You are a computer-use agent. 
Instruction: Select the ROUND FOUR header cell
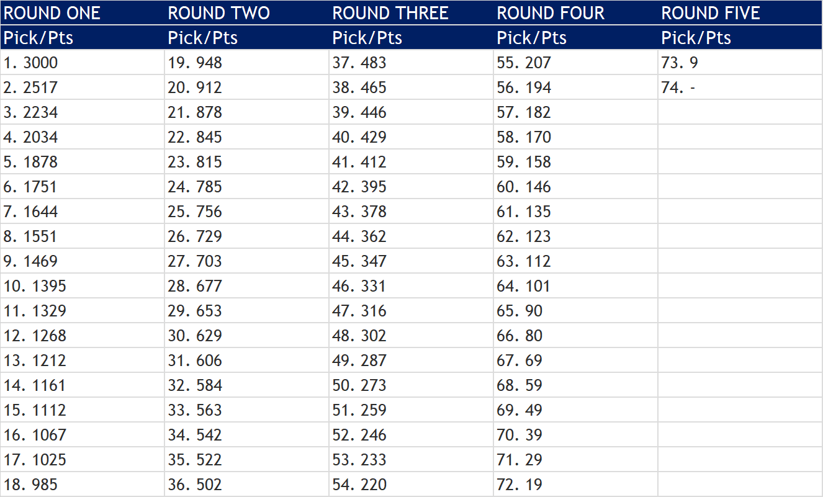click(576, 13)
